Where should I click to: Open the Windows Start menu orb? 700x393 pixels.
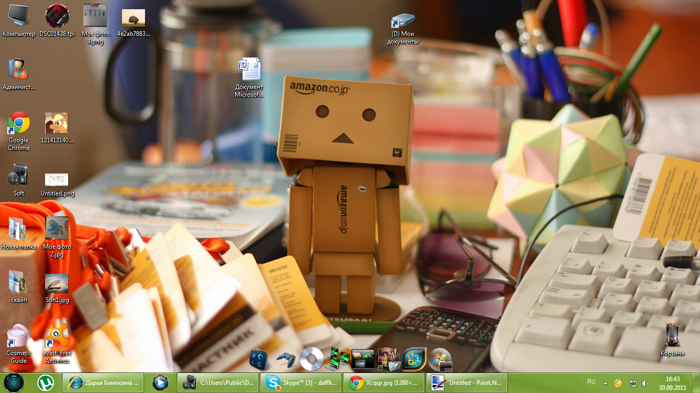[x=14, y=383]
